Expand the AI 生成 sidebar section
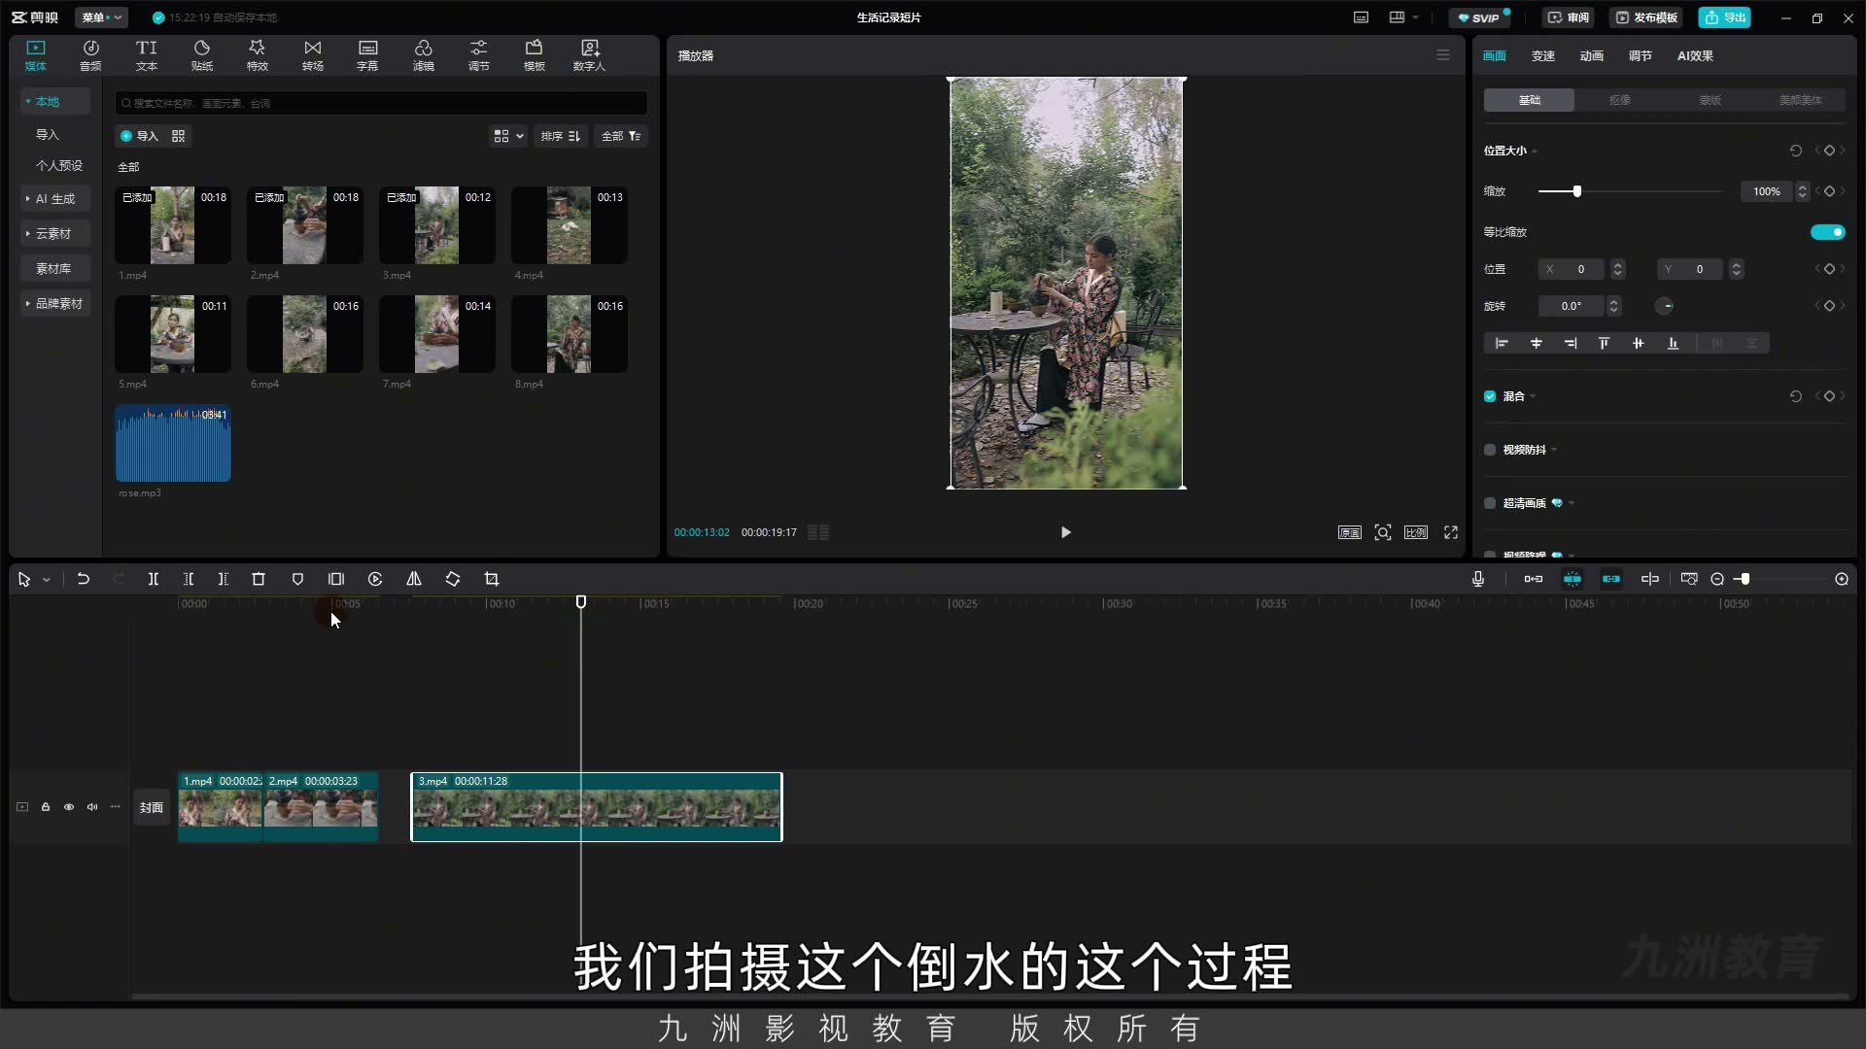This screenshot has height=1049, width=1866. 55,199
